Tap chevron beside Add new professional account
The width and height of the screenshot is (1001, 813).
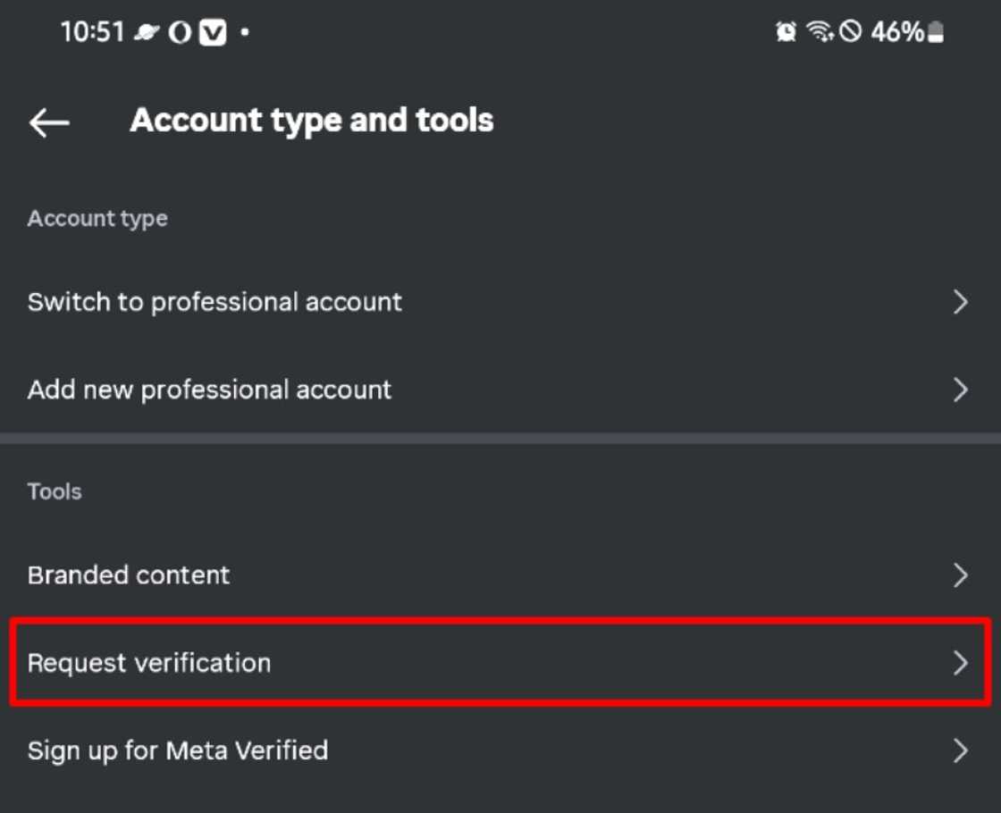pyautogui.click(x=960, y=390)
